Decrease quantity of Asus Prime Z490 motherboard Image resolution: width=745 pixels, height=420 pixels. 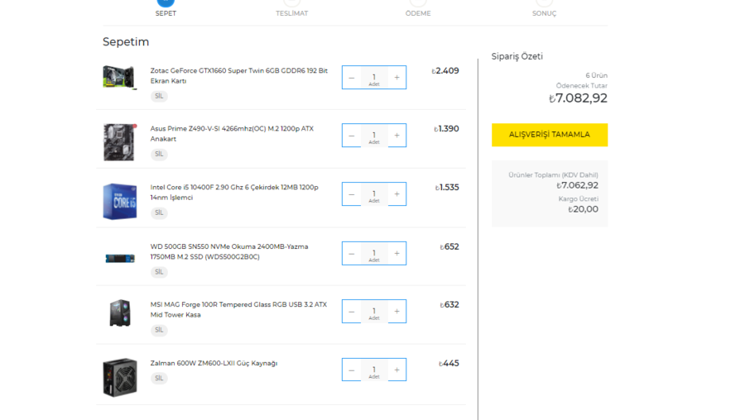pyautogui.click(x=352, y=136)
